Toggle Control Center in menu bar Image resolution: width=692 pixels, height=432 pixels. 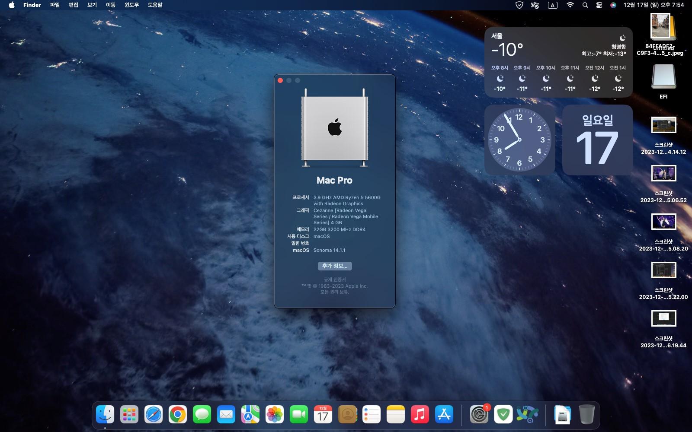pos(599,5)
